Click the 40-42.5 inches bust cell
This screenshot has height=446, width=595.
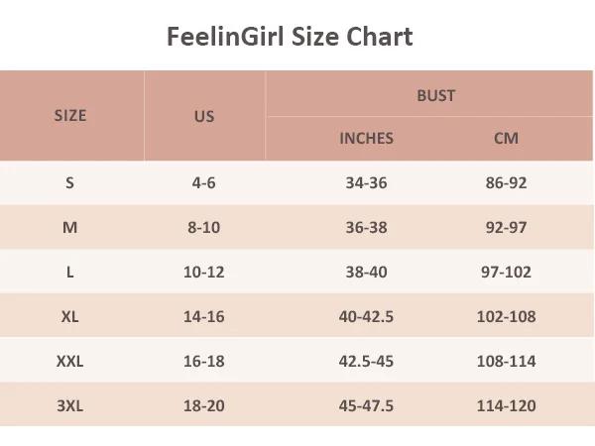click(x=366, y=316)
